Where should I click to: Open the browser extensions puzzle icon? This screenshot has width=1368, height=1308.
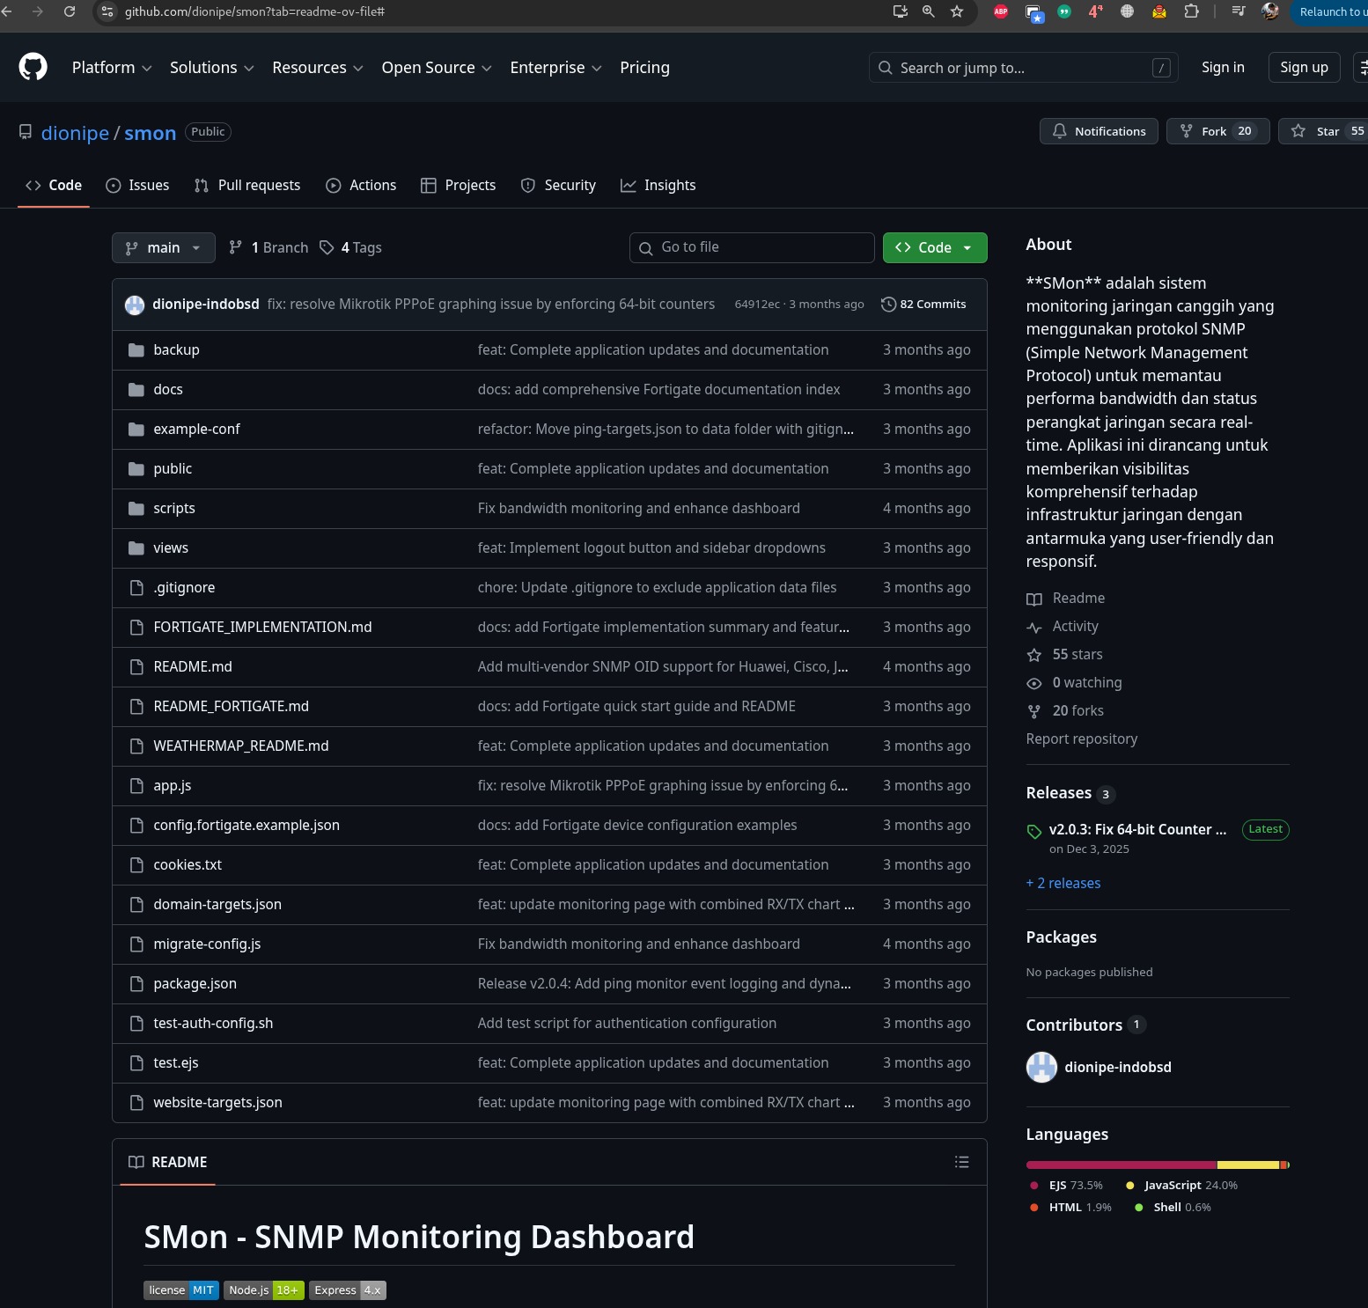click(1191, 11)
